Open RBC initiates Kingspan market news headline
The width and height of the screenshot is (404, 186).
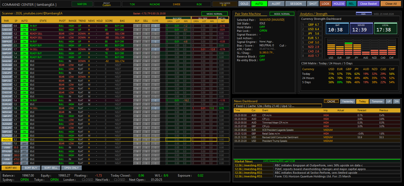[319, 165]
